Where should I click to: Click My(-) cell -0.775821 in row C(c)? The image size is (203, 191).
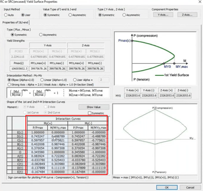pyautogui.click(x=98, y=140)
